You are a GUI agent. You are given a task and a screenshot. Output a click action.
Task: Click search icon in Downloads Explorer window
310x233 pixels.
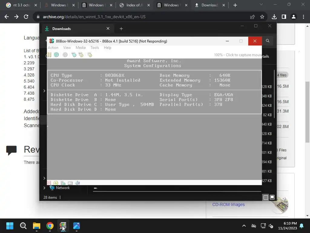point(268,41)
